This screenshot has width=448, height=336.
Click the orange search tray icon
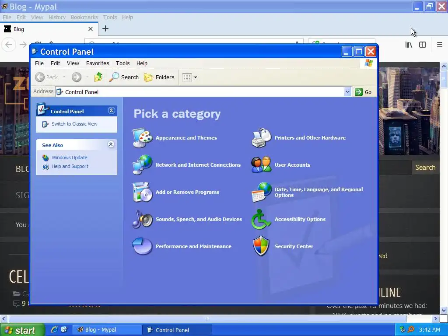tap(411, 329)
